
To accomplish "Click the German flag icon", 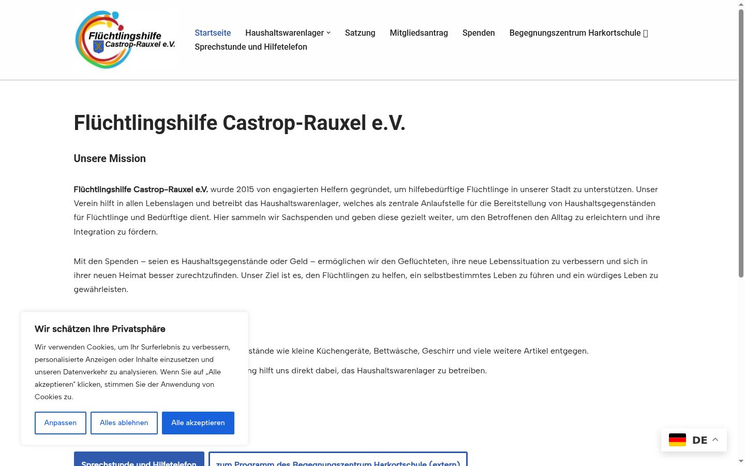I will pos(677,440).
